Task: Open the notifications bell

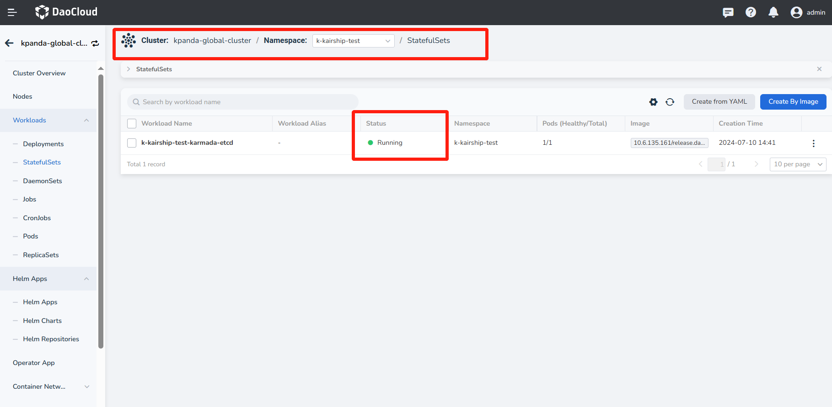Action: pos(773,12)
